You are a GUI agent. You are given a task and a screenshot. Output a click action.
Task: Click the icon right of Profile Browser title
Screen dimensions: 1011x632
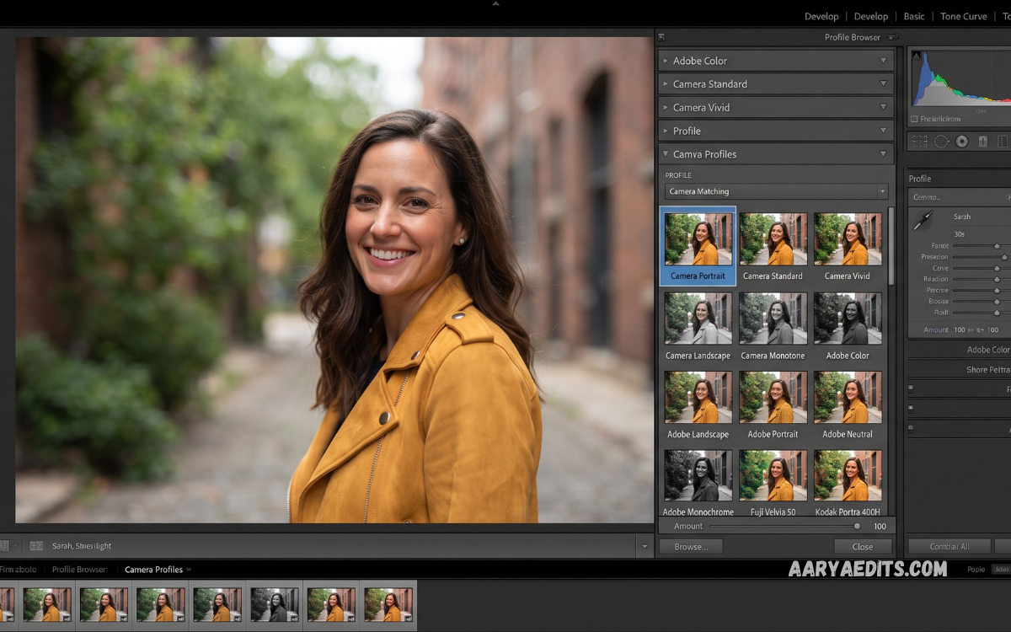892,37
